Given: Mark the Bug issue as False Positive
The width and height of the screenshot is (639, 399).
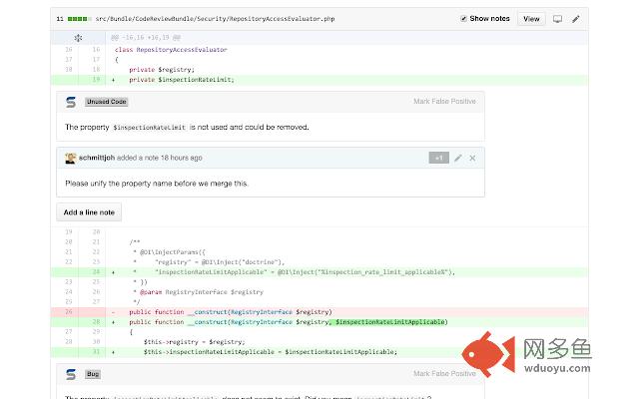Looking at the screenshot, I should [x=444, y=374].
